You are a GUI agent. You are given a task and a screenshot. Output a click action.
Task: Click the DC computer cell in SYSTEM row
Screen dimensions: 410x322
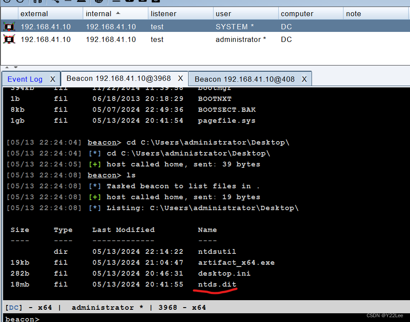coord(286,27)
